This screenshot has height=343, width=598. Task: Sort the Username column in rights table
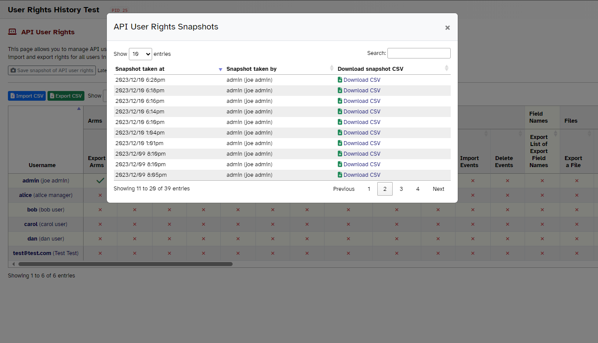(x=46, y=139)
